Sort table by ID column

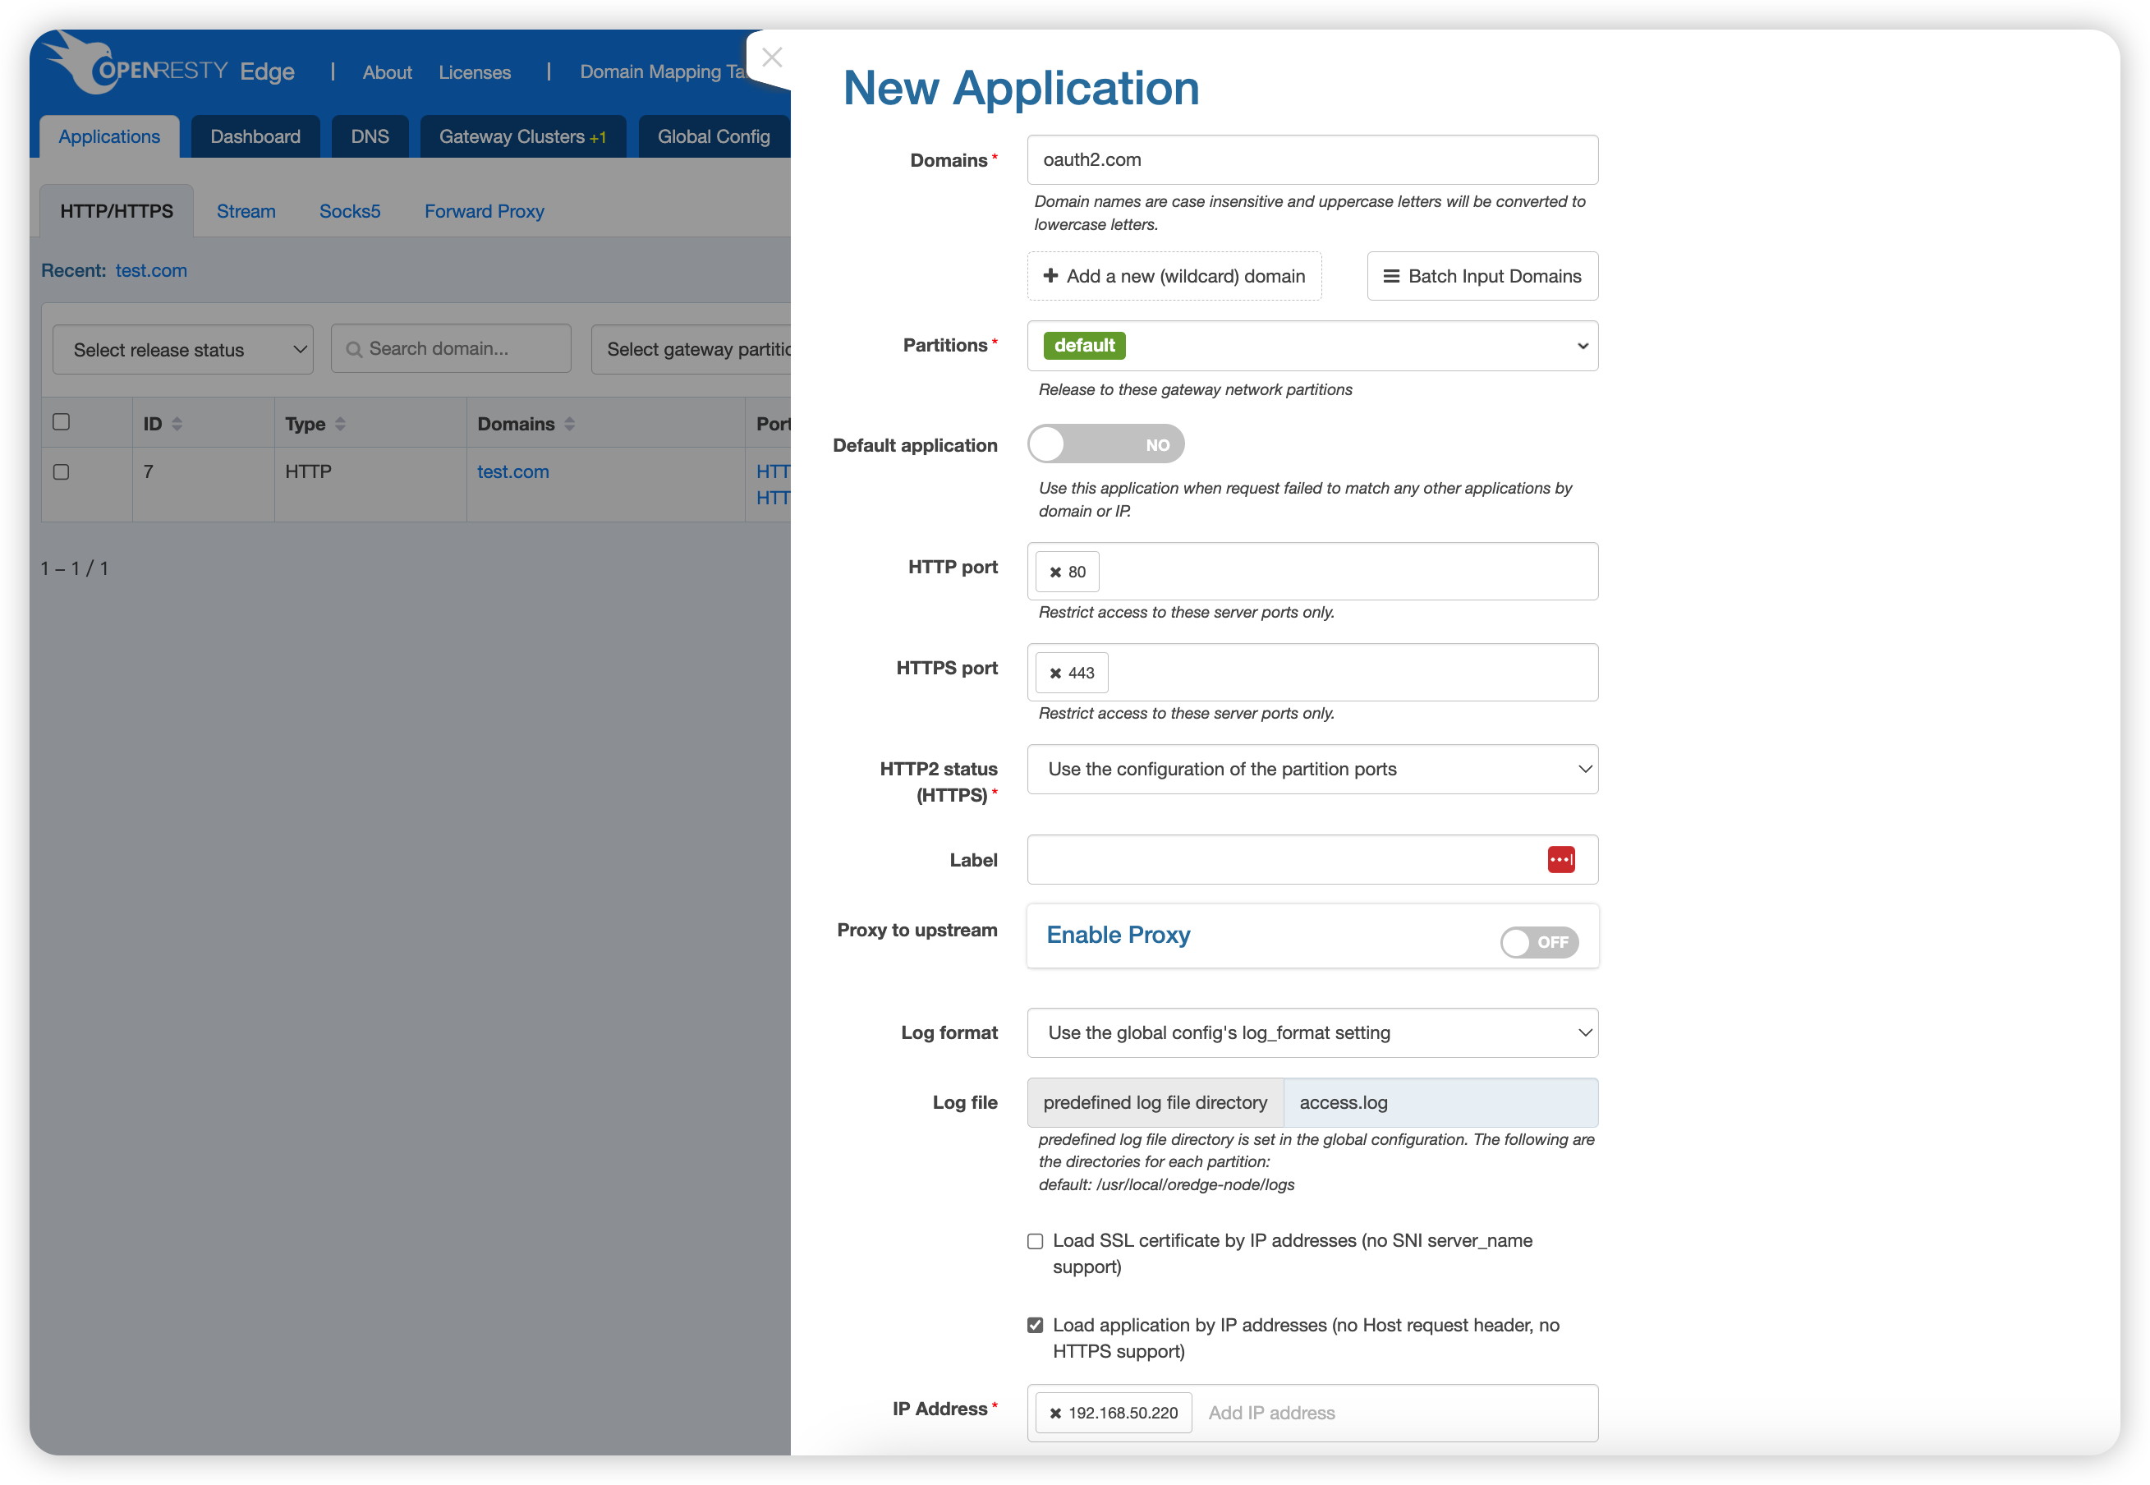click(x=177, y=425)
